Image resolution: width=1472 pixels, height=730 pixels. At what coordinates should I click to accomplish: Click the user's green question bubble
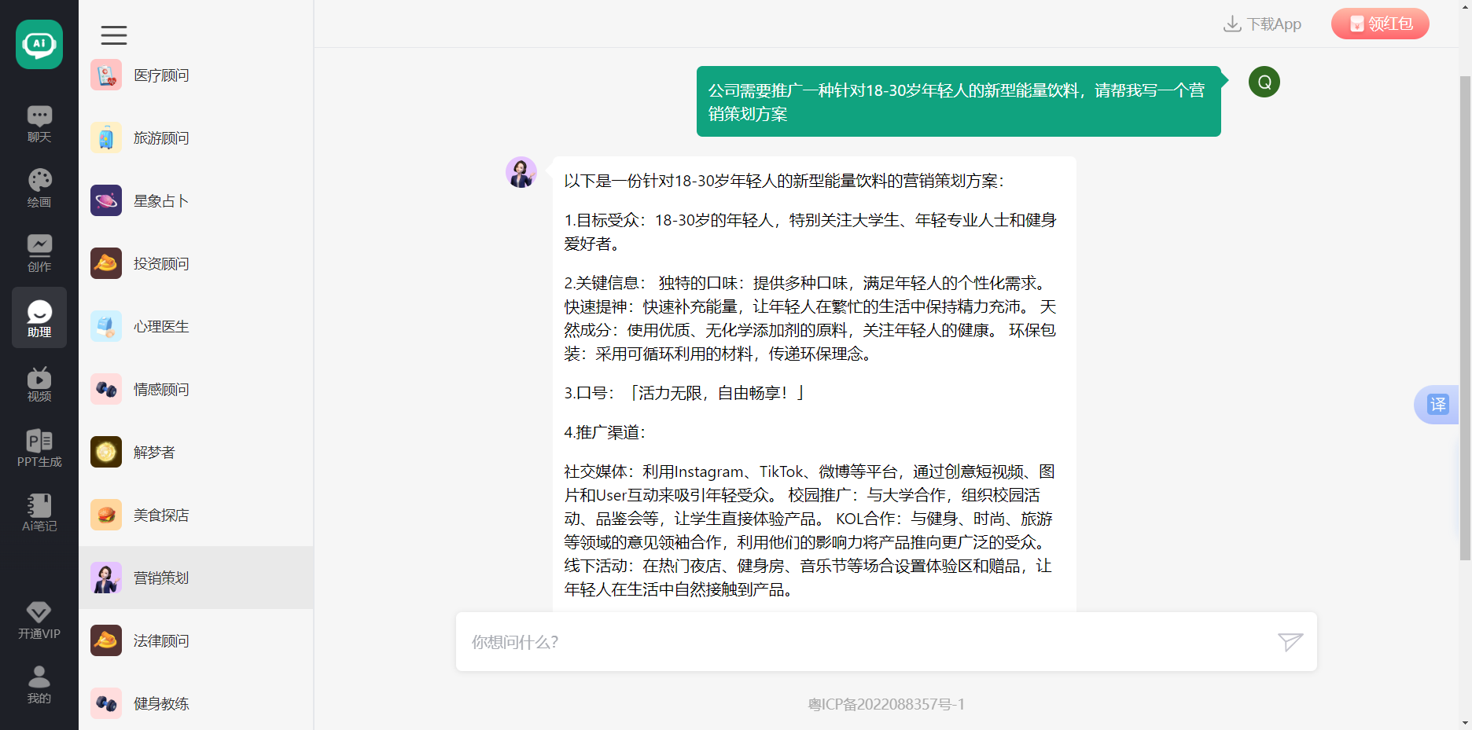tap(959, 101)
